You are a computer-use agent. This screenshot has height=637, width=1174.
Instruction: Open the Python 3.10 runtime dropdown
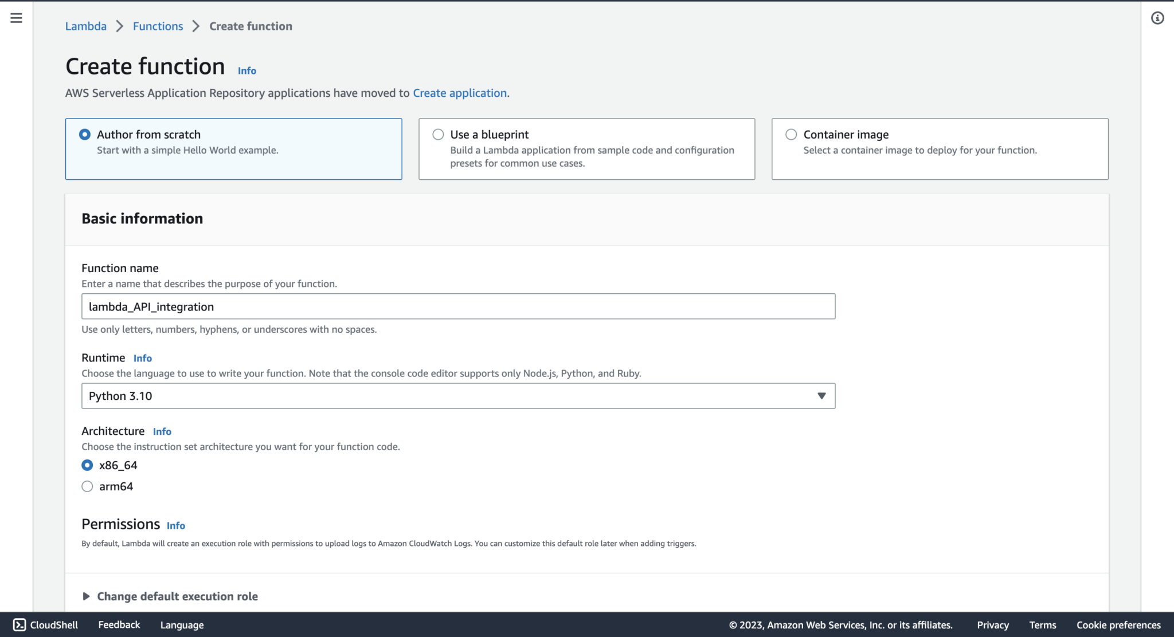(x=458, y=395)
